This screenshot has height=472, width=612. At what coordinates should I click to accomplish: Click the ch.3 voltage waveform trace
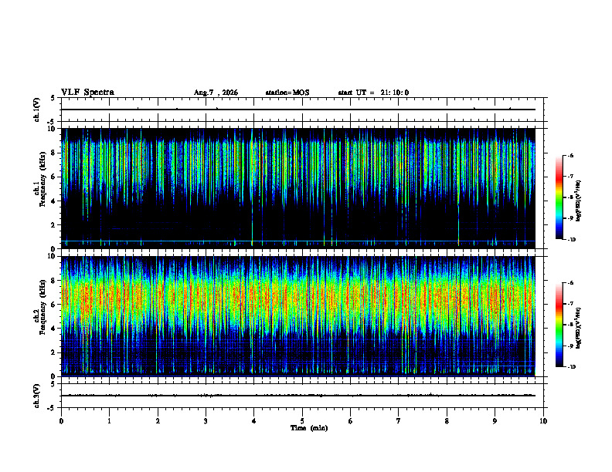[298, 396]
